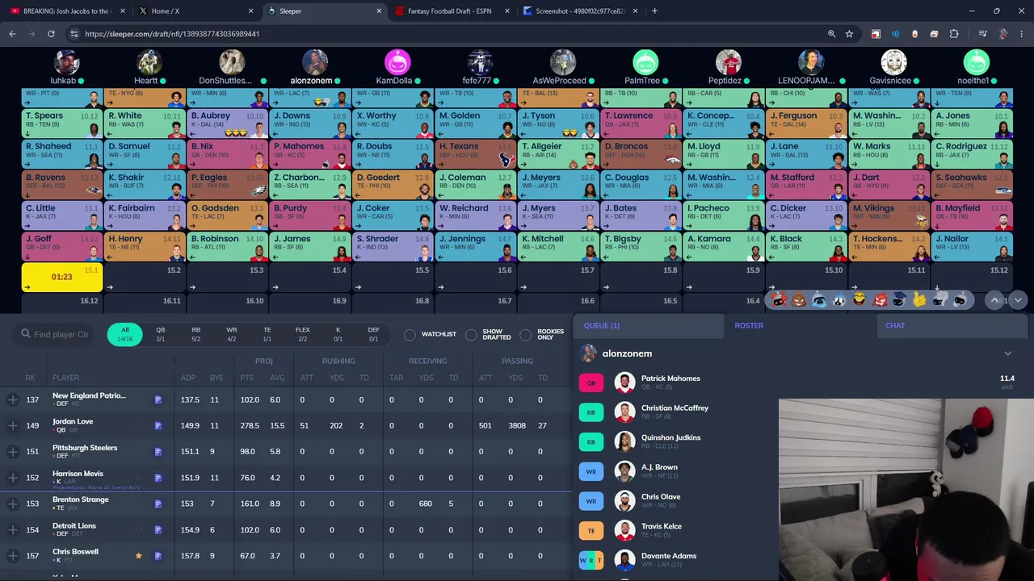Viewport: 1034px width, 581px height.
Task: Send the thumbs-up emoji reaction
Action: [x=919, y=300]
